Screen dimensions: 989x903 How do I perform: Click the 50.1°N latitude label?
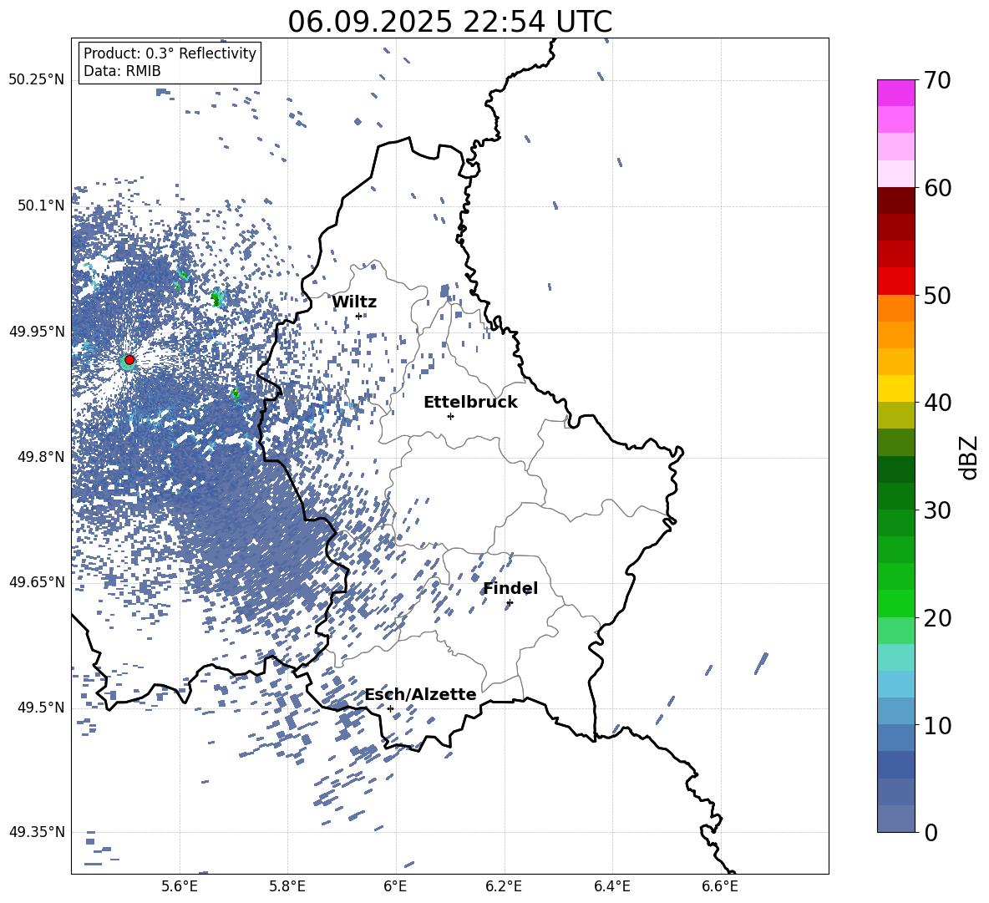[41, 205]
